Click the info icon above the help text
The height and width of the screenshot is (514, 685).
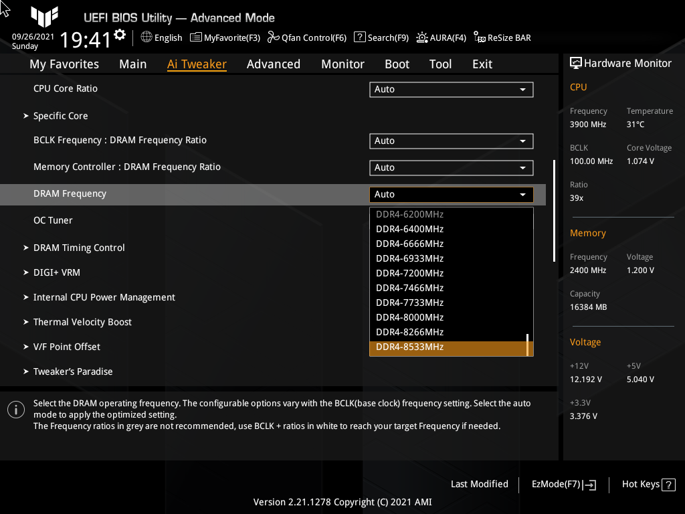pyautogui.click(x=15, y=409)
